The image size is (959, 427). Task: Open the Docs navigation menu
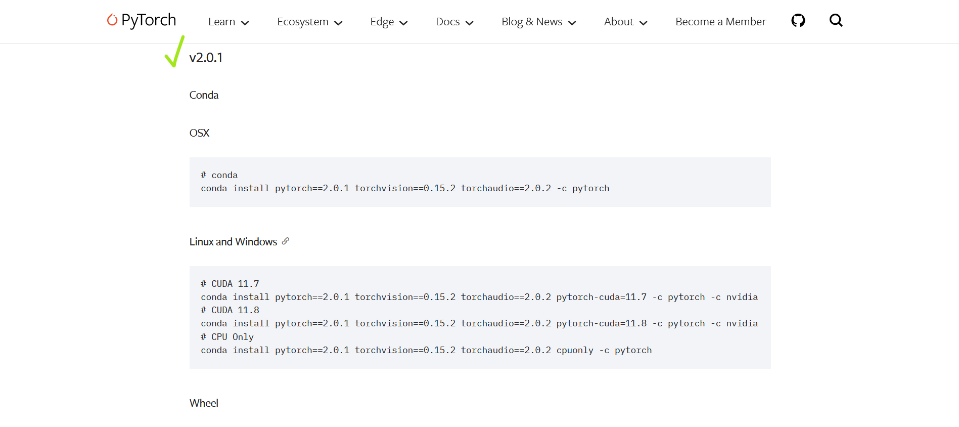tap(454, 22)
